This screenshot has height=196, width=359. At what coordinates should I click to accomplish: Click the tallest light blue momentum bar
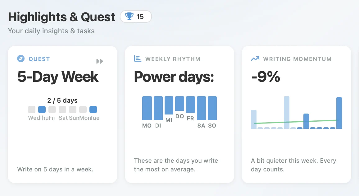click(286, 112)
